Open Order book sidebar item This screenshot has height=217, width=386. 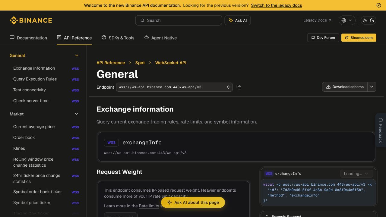(46, 137)
